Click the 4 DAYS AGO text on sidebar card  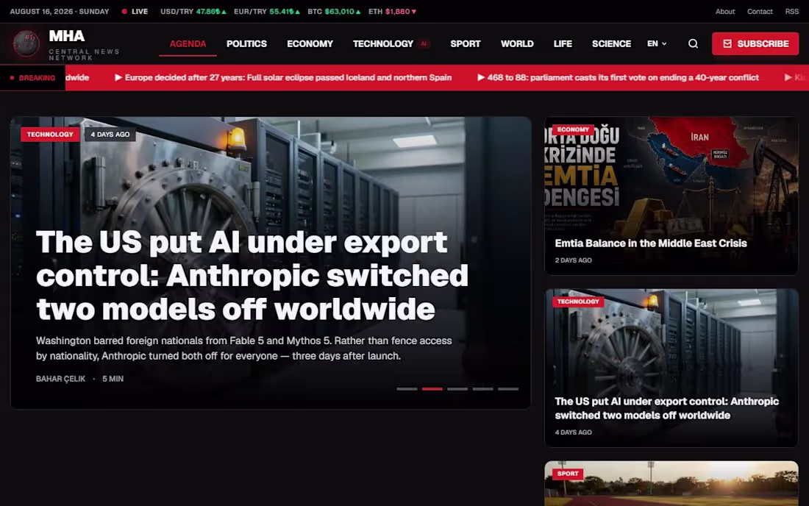pyautogui.click(x=573, y=432)
